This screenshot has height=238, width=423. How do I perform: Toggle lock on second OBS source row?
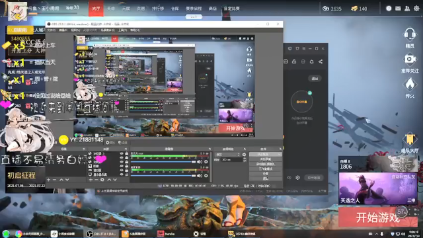[x=126, y=157]
